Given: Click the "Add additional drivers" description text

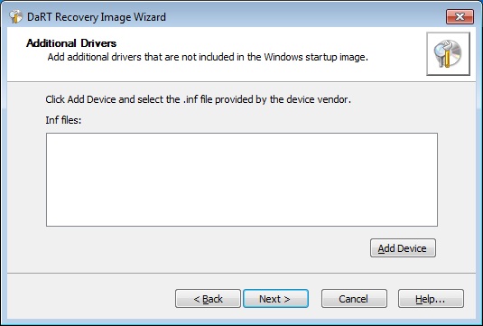Looking at the screenshot, I should [x=208, y=57].
